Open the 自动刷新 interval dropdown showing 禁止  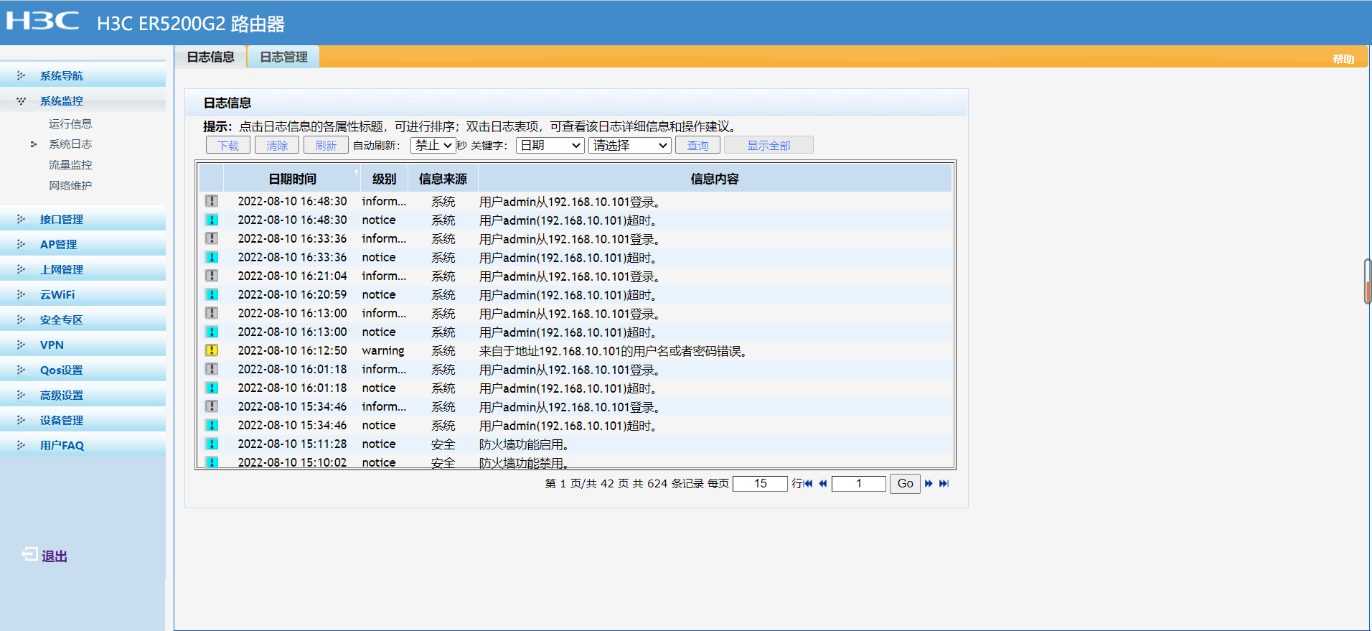click(x=433, y=145)
